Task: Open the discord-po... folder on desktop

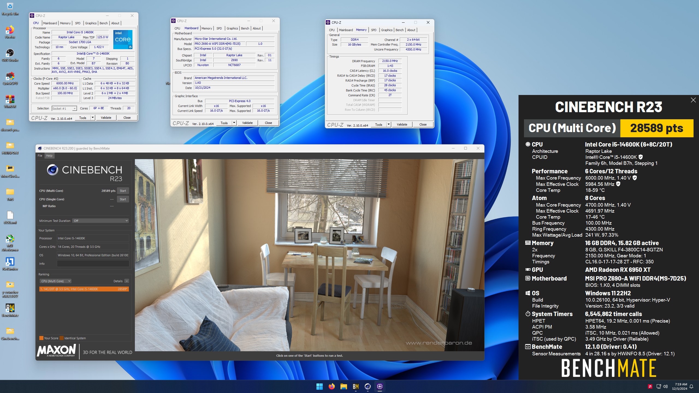Action: tap(10, 124)
